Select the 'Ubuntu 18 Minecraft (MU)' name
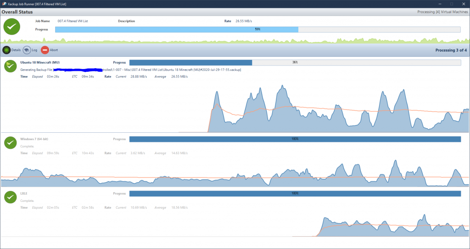The width and height of the screenshot is (470, 249). click(40, 62)
